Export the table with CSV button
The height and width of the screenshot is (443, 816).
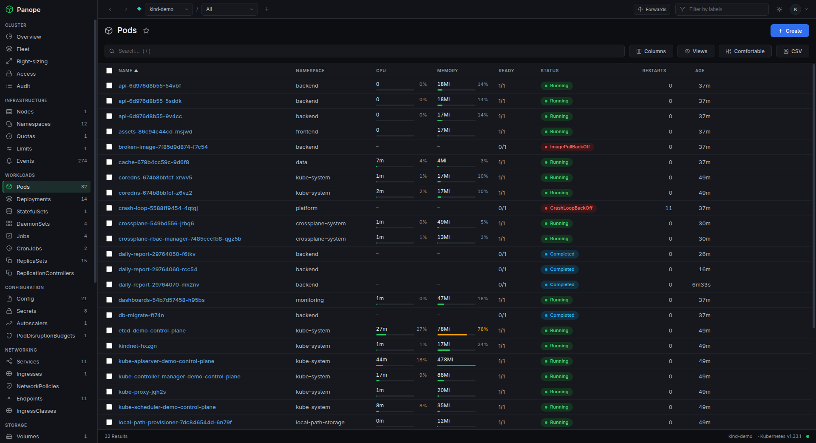pos(793,51)
